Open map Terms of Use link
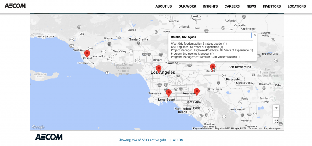 tap(255, 129)
